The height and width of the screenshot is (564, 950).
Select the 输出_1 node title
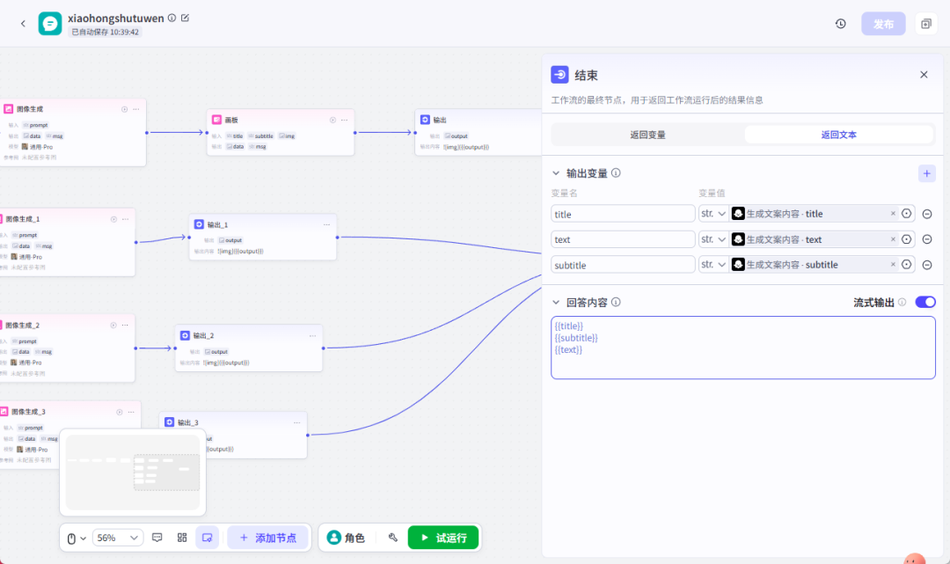pos(217,224)
